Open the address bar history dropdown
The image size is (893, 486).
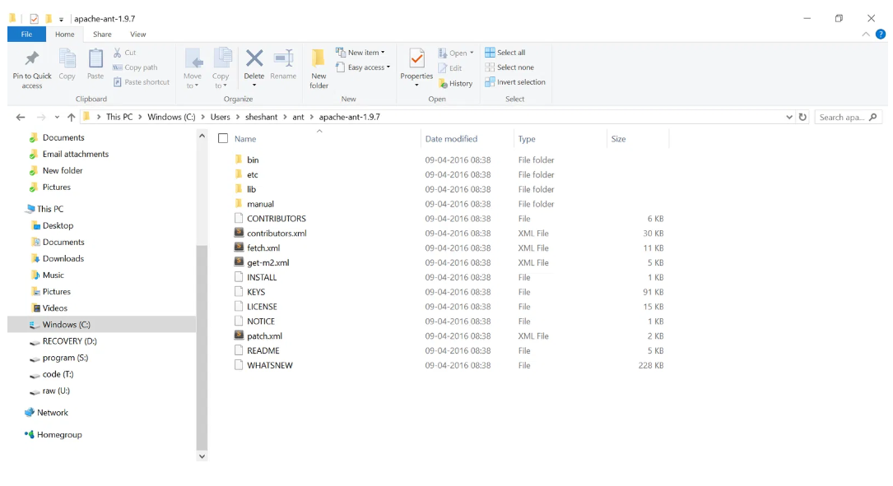pos(789,118)
